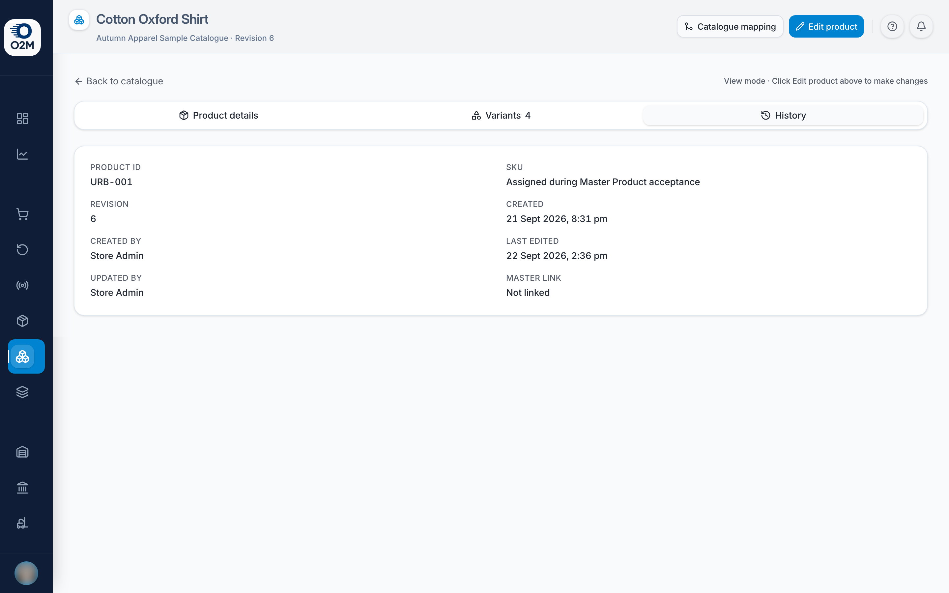Click the 'Cotton Oxford Shirt' page title
The height and width of the screenshot is (593, 949).
coord(152,19)
